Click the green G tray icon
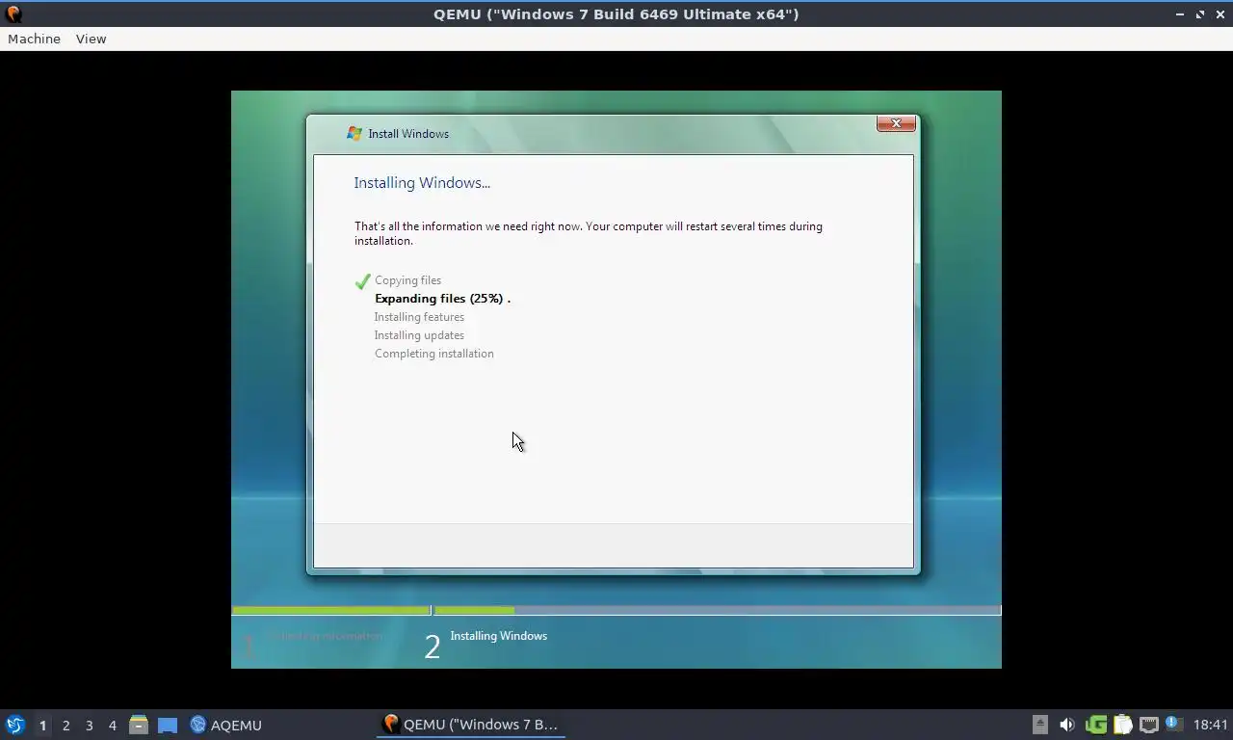This screenshot has width=1233, height=740. 1096,725
